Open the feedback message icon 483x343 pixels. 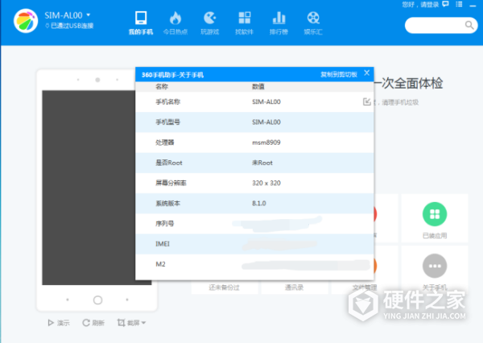446,4
